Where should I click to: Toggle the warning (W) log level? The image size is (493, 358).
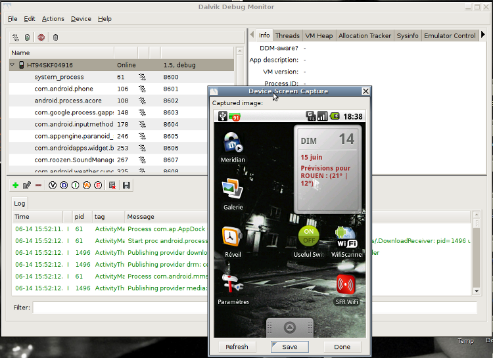click(86, 186)
